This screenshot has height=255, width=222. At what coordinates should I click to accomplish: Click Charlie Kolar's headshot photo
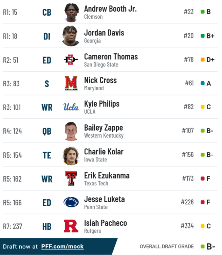[71, 155]
